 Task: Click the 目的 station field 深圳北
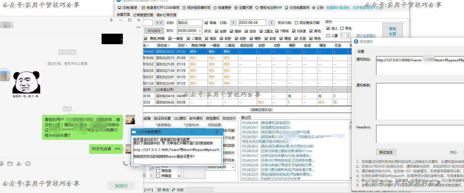tap(189, 23)
